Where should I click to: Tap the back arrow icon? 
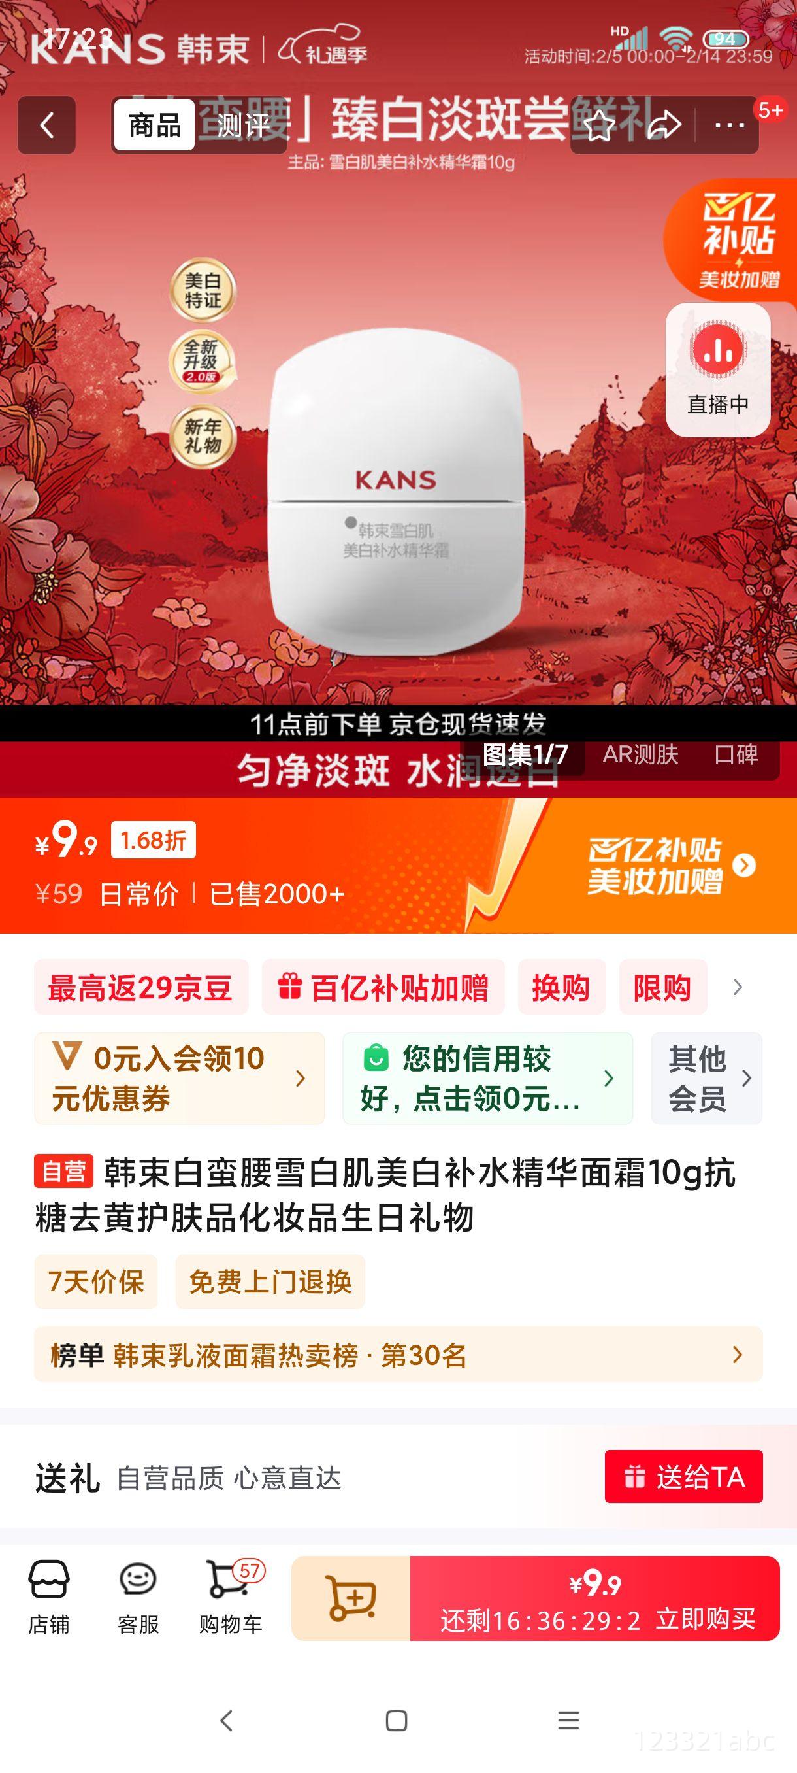[47, 126]
